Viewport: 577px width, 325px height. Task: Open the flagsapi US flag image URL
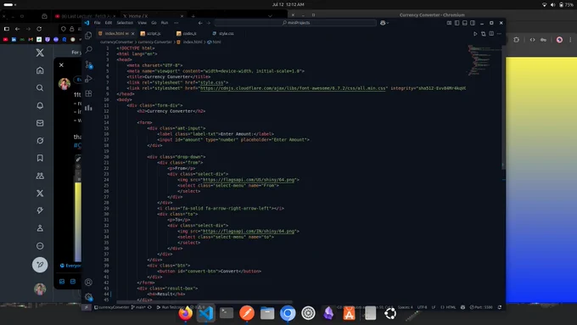coord(249,180)
